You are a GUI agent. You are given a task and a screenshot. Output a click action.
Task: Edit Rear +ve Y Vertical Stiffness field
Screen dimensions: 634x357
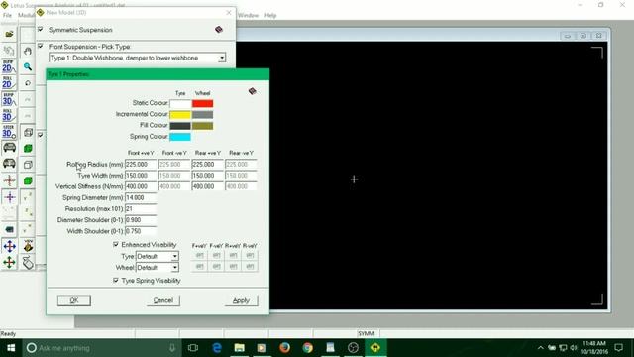click(x=207, y=186)
